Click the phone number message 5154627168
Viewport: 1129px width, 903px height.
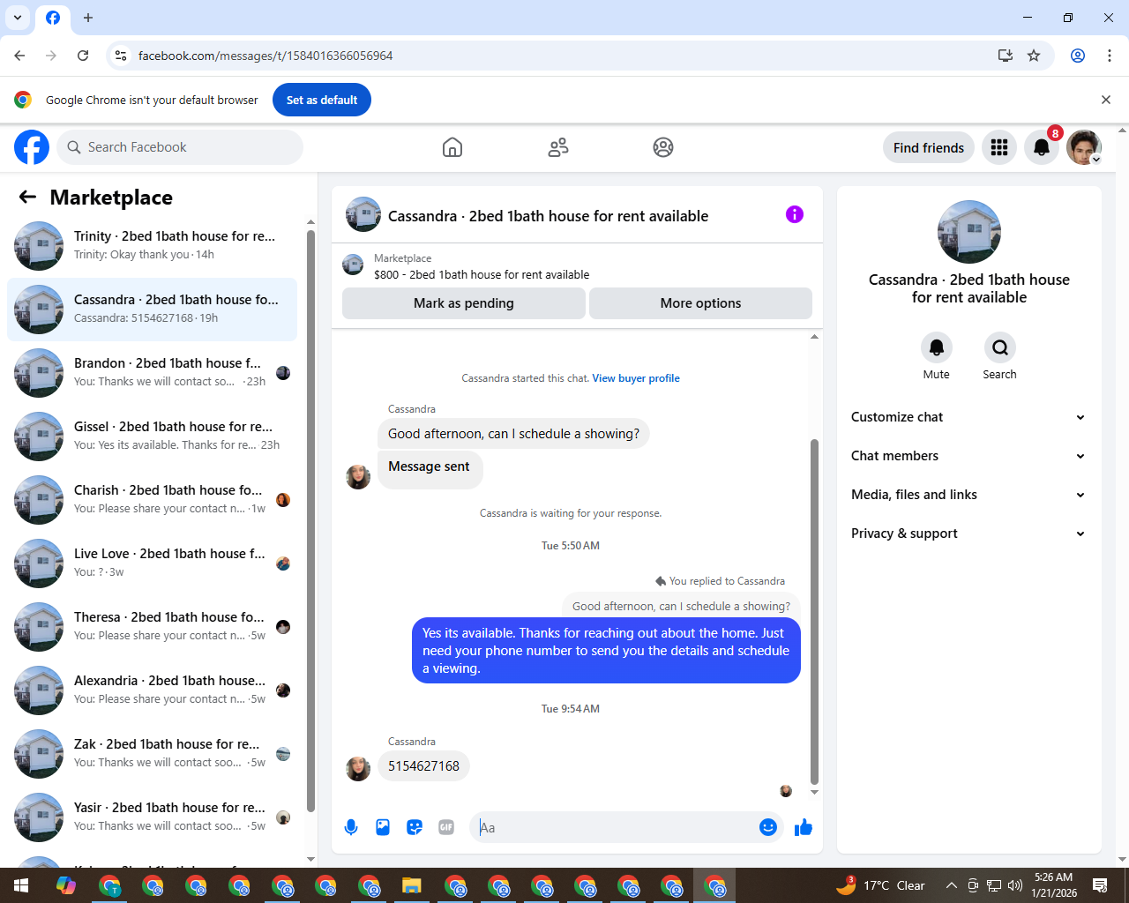pyautogui.click(x=423, y=766)
